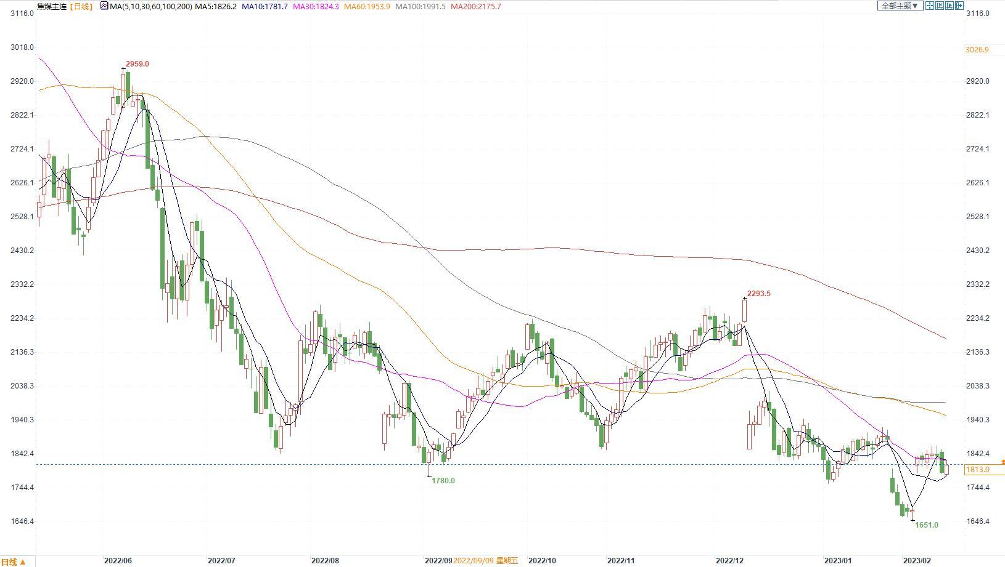Screen dimensions: 1005x567
Task: Click the 2022/09/09 星期五 date label
Action: (486, 561)
